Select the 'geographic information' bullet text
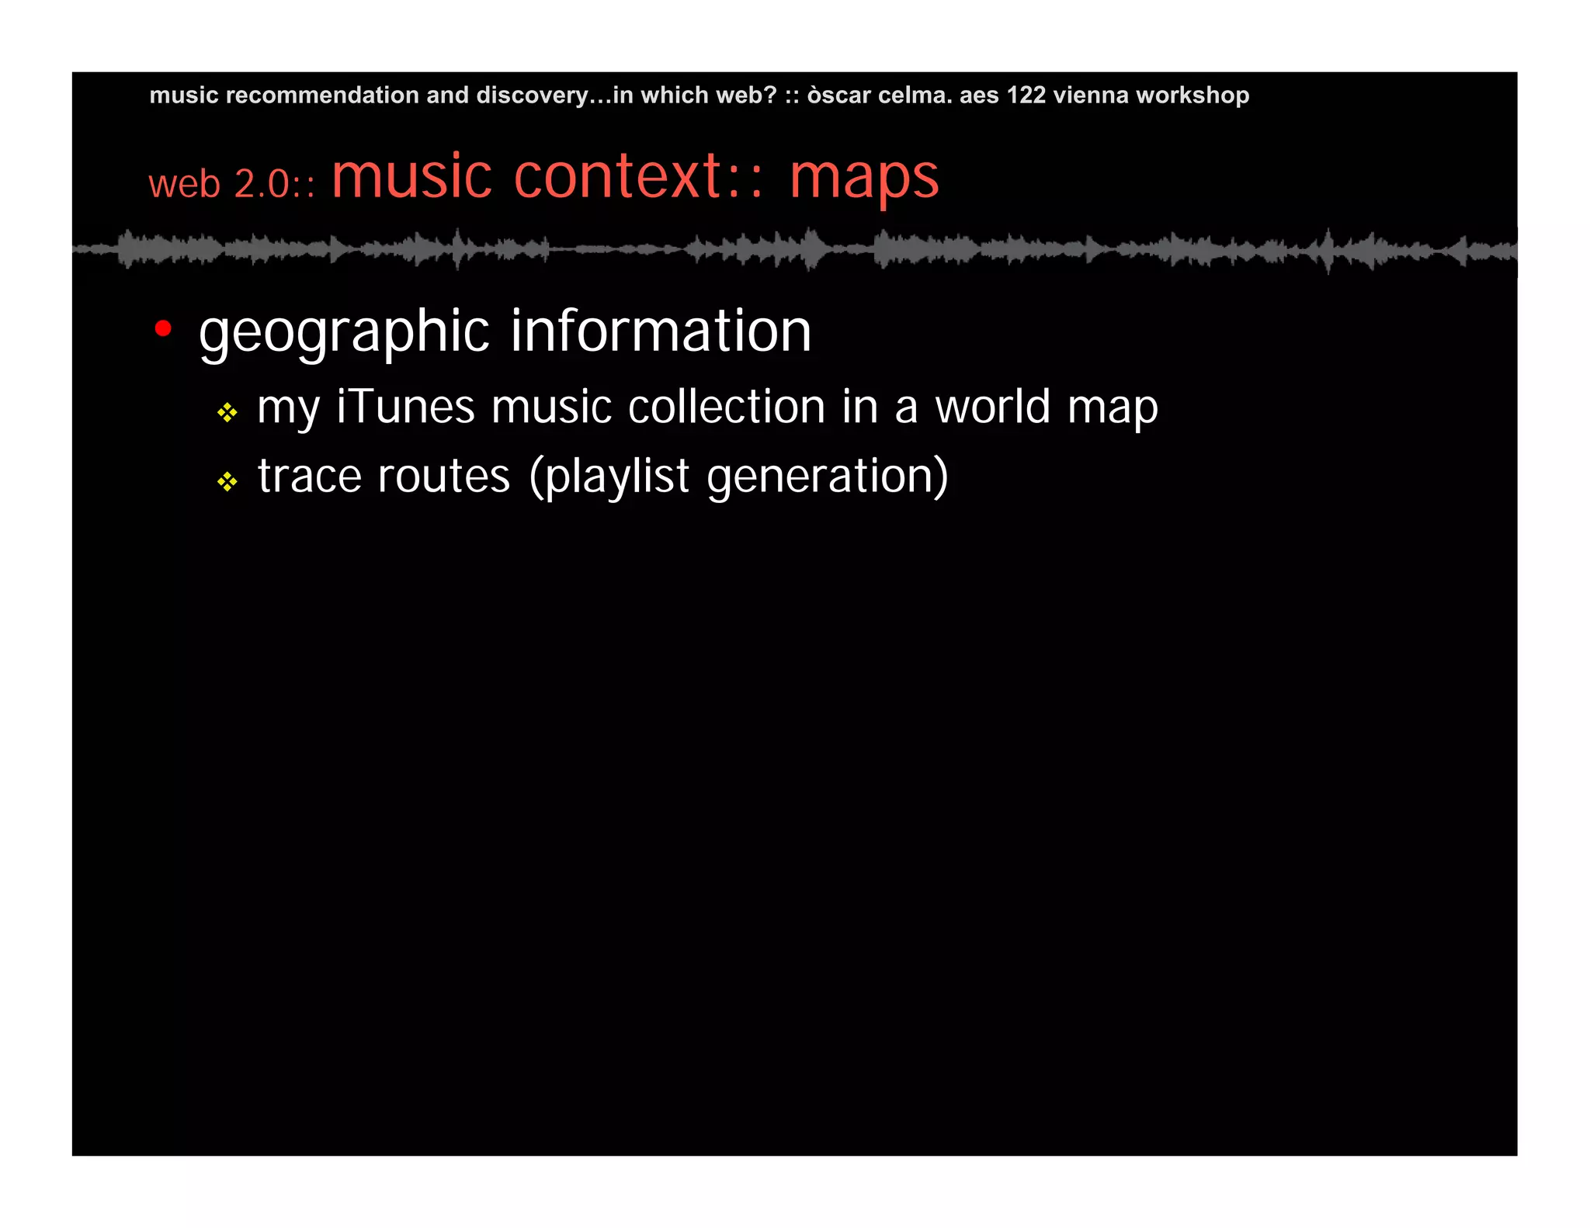The image size is (1590, 1228). click(505, 332)
